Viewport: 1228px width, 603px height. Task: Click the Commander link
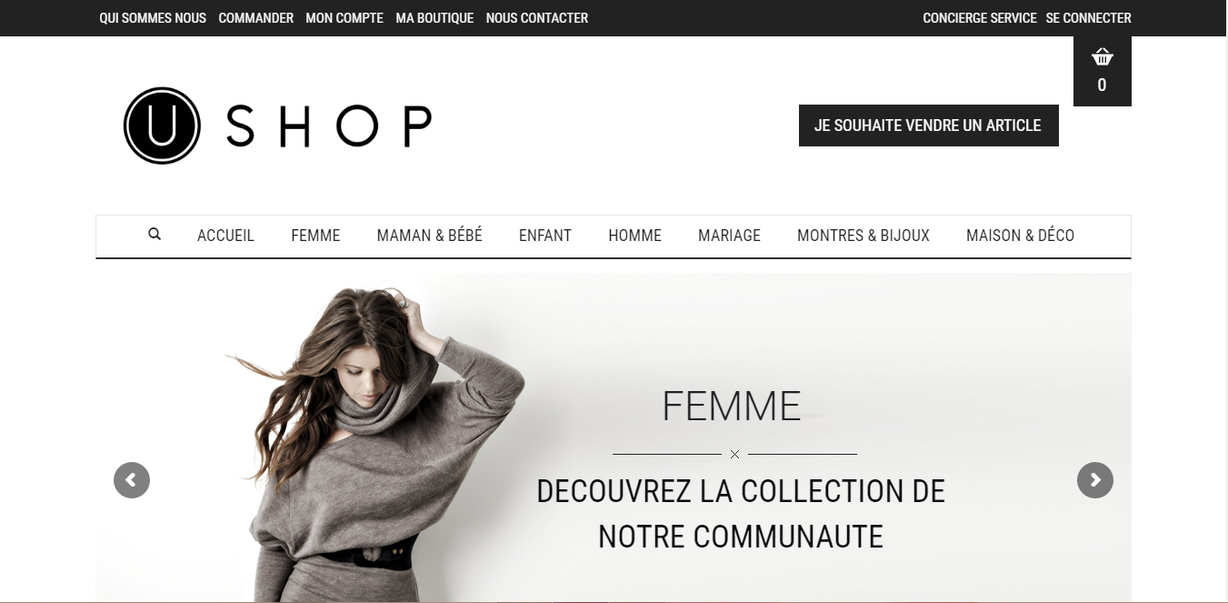[x=256, y=18]
